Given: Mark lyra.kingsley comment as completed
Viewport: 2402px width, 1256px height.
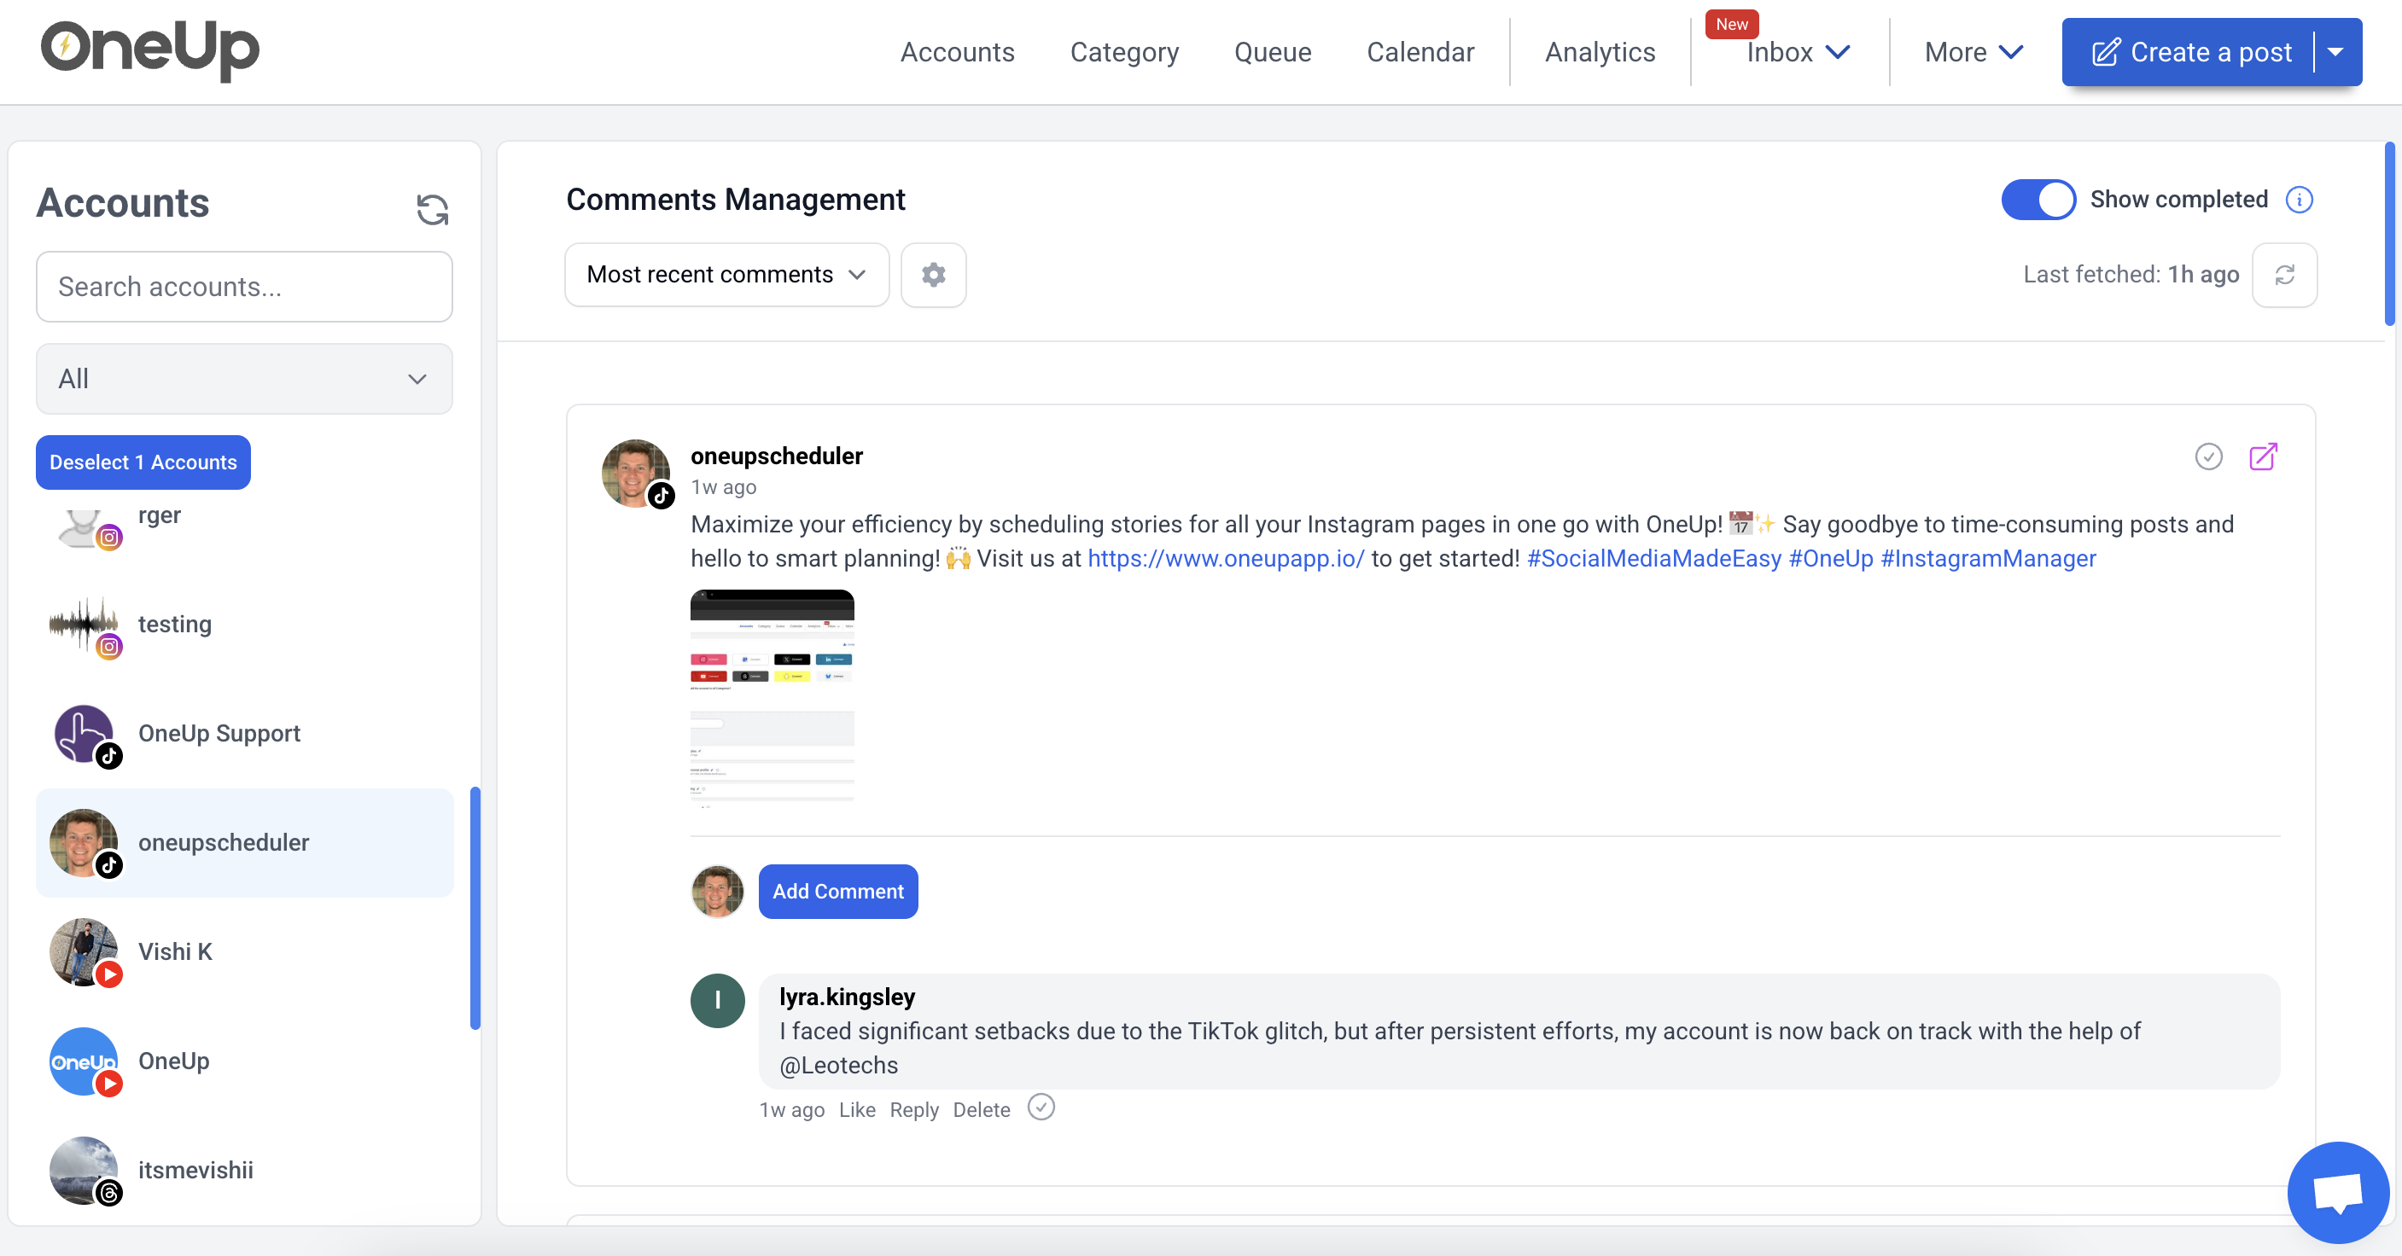Looking at the screenshot, I should tap(1041, 1107).
